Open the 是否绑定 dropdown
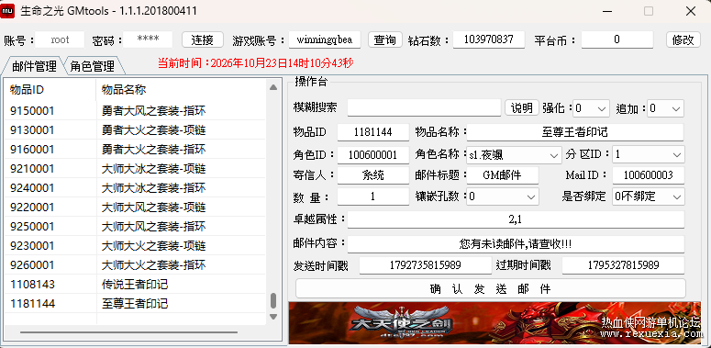This screenshot has height=348, width=711. tap(649, 196)
